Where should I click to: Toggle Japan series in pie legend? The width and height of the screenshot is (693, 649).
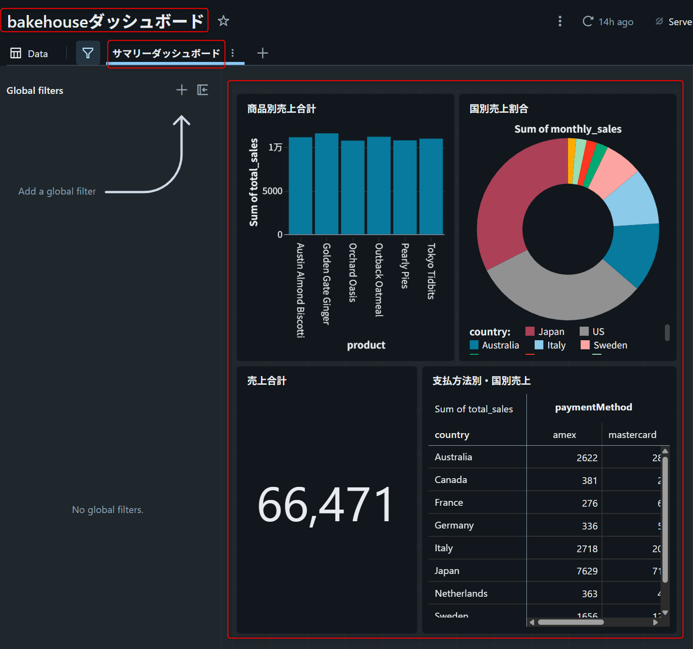coord(545,332)
